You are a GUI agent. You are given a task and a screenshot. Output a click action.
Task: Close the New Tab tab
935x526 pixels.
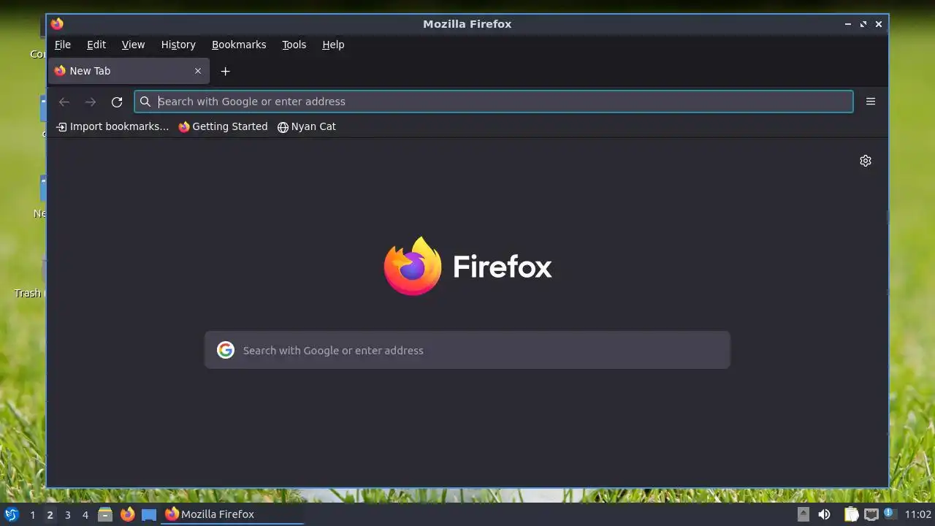[198, 71]
